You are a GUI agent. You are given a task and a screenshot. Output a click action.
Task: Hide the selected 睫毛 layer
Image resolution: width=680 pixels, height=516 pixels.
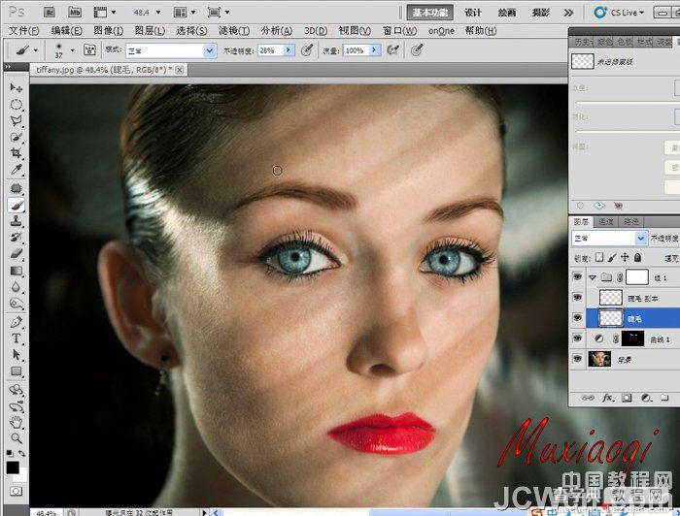tap(577, 318)
